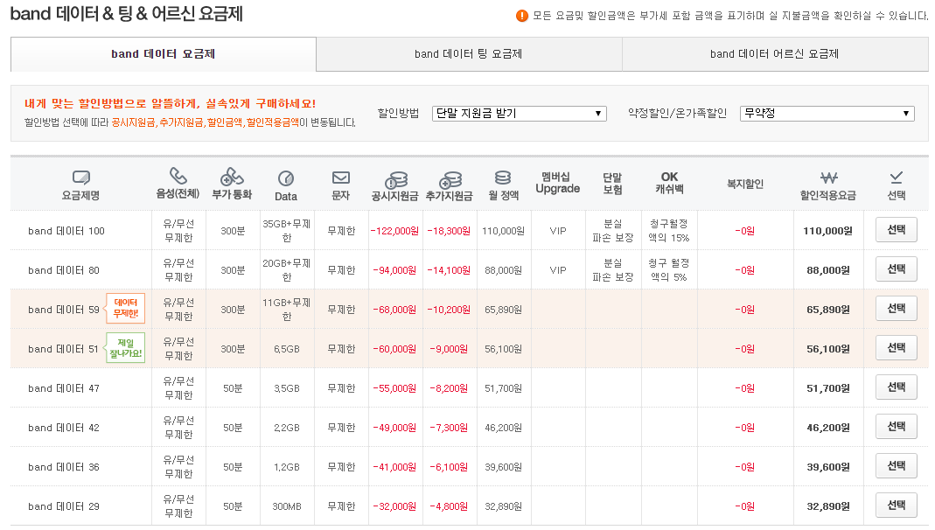Open the band 데이터 어르신 요금제 tab
The width and height of the screenshot is (935, 530).
pyautogui.click(x=774, y=54)
